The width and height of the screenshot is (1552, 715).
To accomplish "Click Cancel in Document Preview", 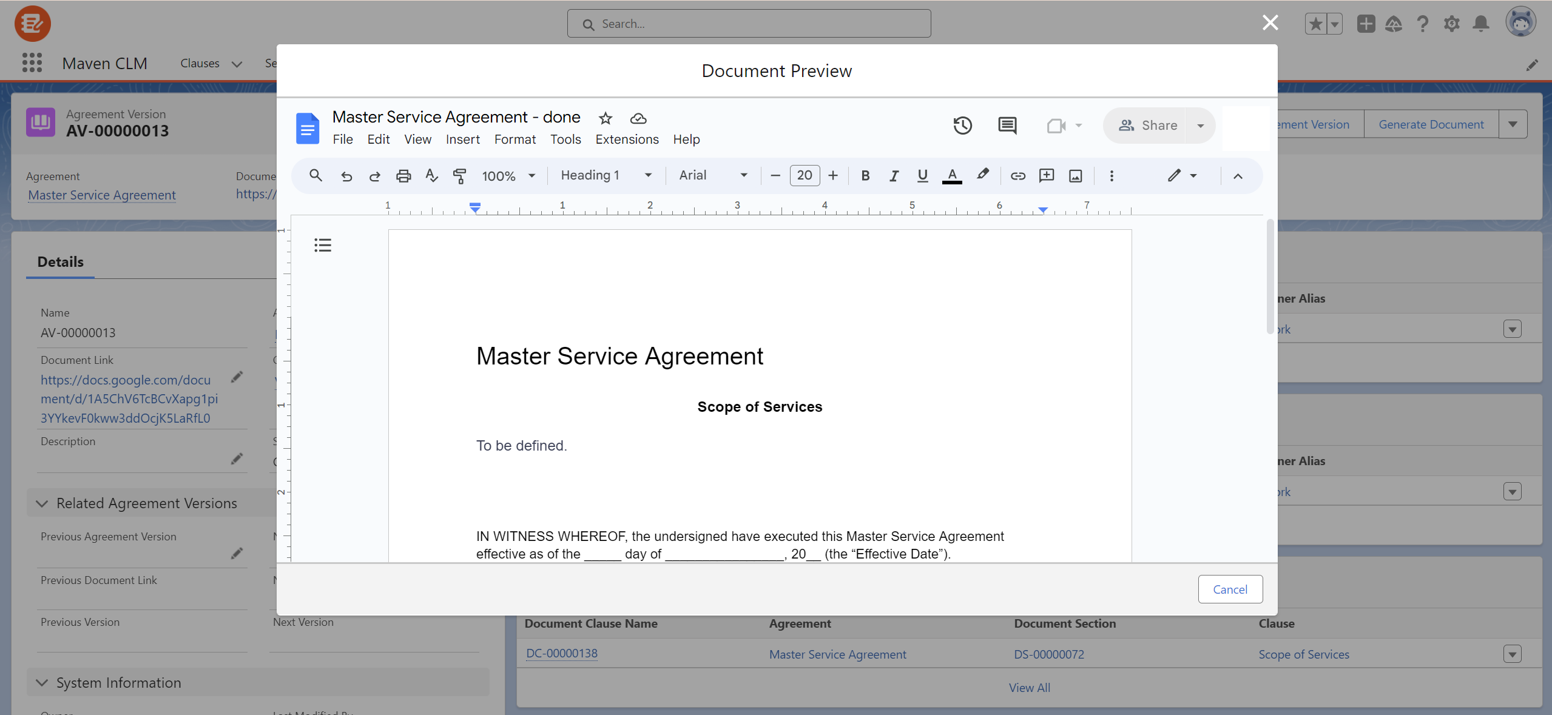I will pyautogui.click(x=1230, y=589).
